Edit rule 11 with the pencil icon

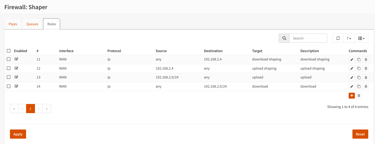[352, 60]
